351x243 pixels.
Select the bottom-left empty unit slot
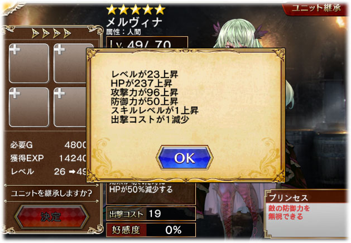click(29, 108)
